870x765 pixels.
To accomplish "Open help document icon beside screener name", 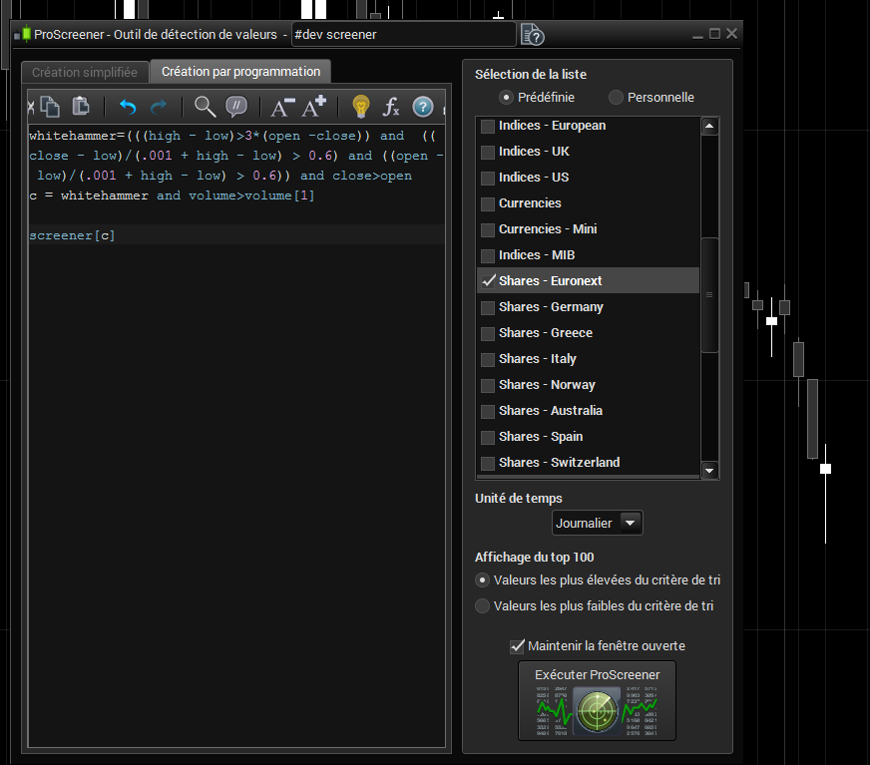I will (x=533, y=35).
